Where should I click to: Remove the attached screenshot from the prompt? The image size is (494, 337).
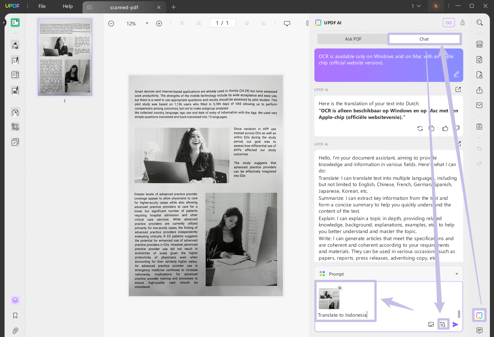point(340,288)
